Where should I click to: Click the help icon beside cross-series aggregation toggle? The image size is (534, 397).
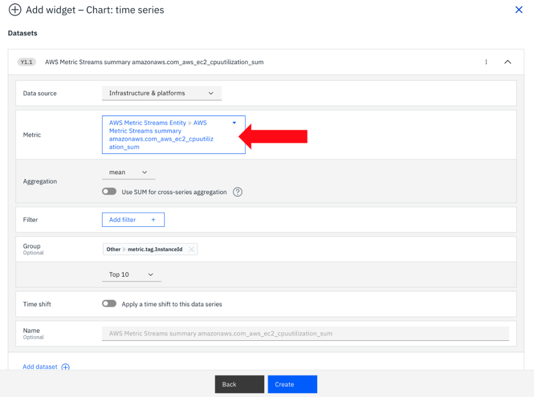click(x=238, y=191)
